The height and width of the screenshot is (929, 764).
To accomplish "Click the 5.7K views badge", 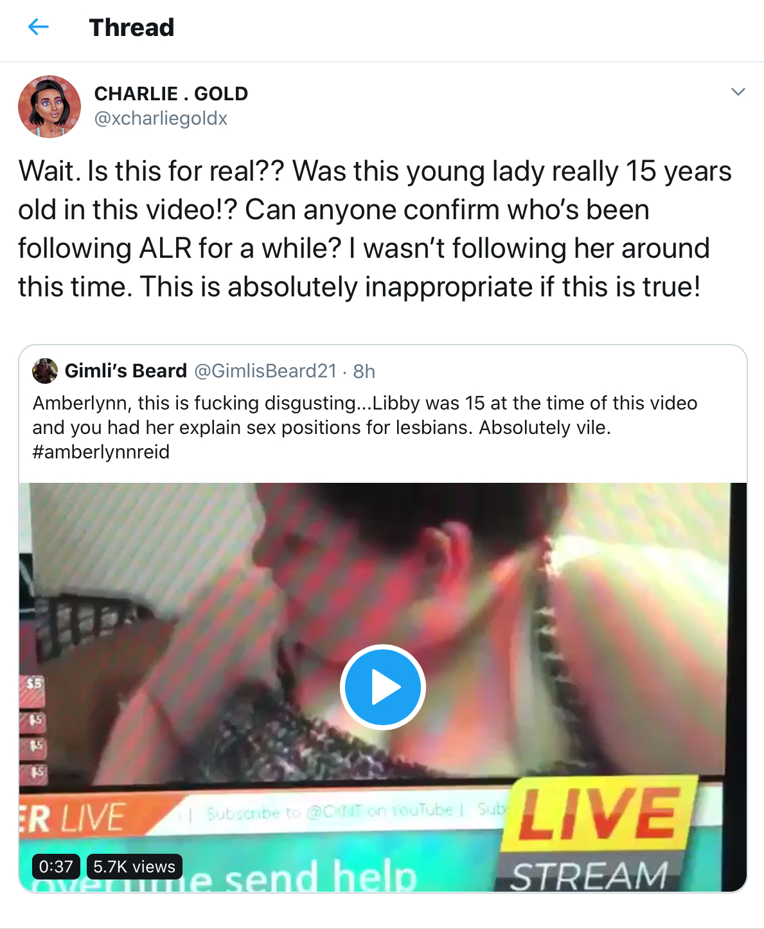I will click(134, 867).
